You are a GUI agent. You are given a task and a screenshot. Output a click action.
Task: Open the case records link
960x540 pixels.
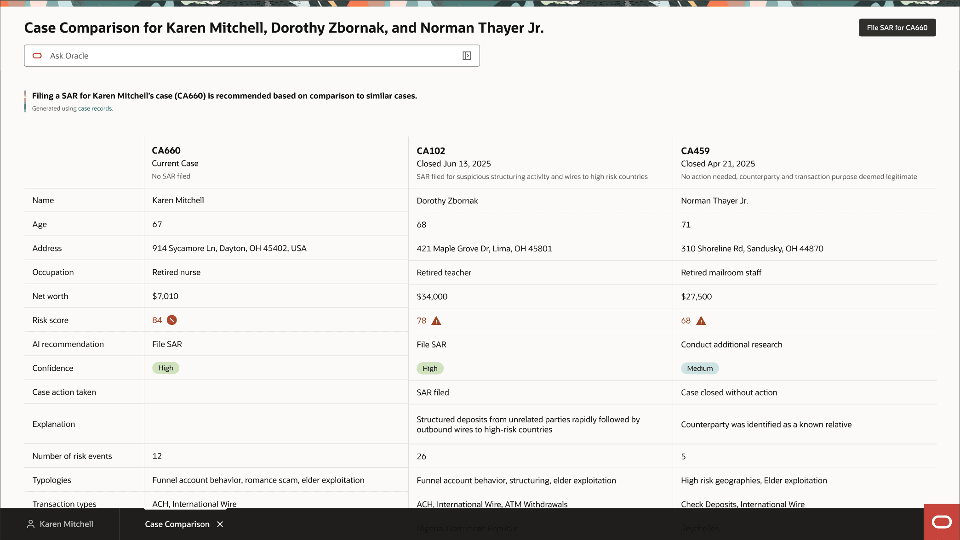(95, 108)
